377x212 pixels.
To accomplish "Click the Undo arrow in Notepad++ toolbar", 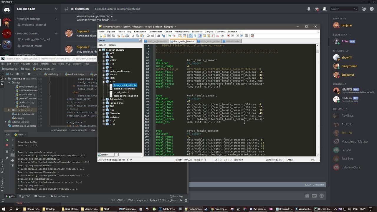I will click(x=148, y=36).
